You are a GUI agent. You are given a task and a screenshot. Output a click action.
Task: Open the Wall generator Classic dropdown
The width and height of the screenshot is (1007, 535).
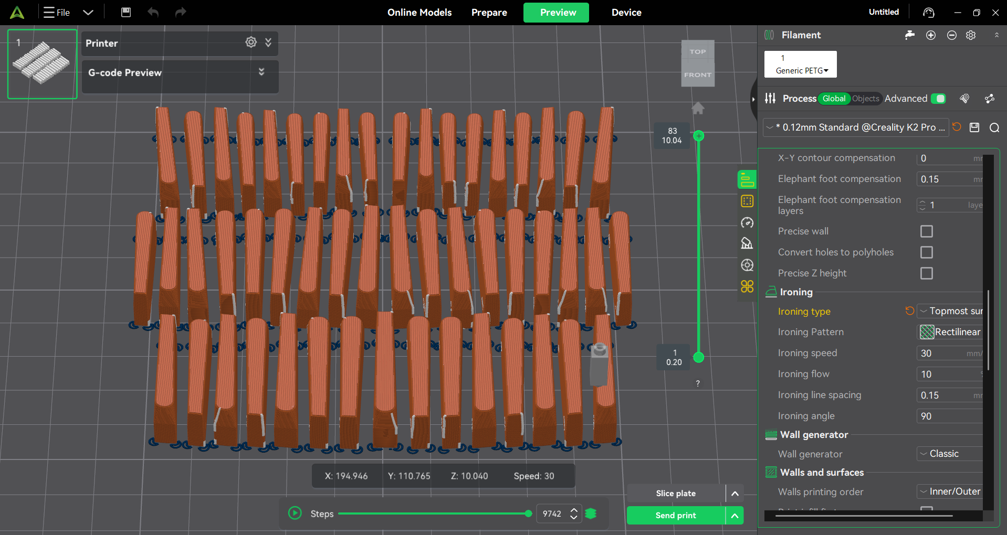point(950,454)
